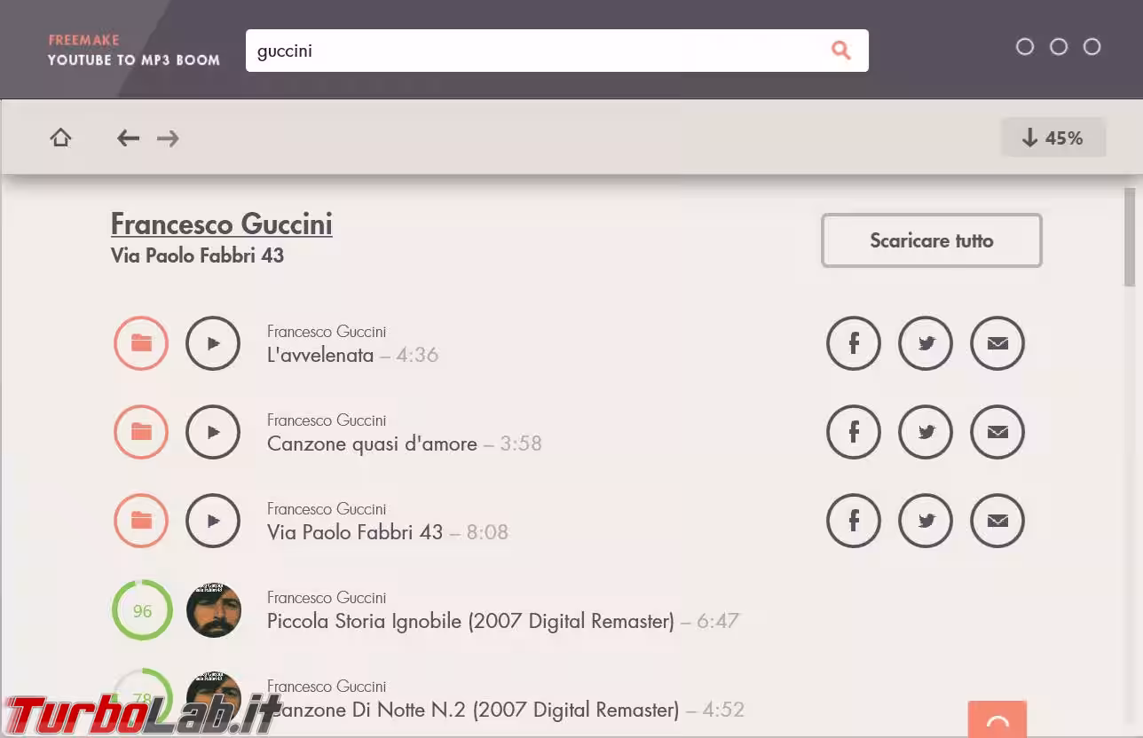Click "Scaricare tutto" to download everything

tap(932, 240)
